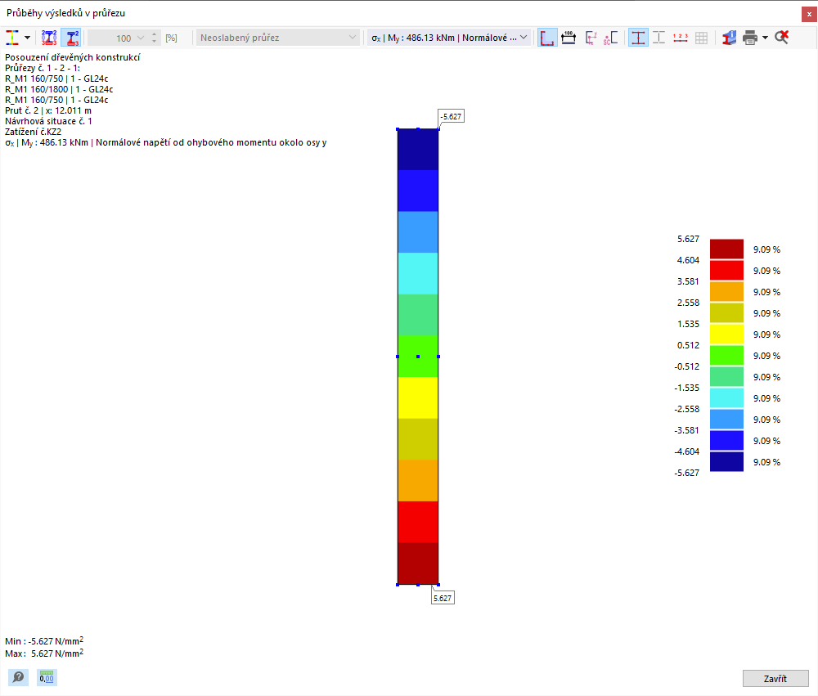Click the gray I-section elements icon
The width and height of the screenshot is (818, 696).
pyautogui.click(x=658, y=38)
